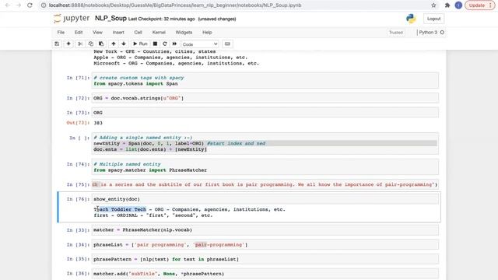Screen dimensions: 498x280
Task: Restart kernel and run all icon
Action: point(174,44)
